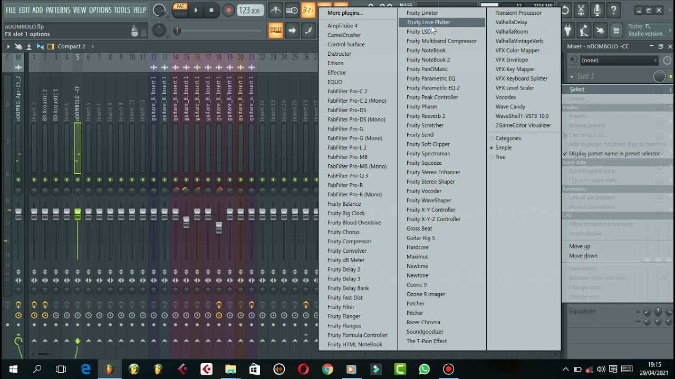The width and height of the screenshot is (675, 379).
Task: Click the kick pedal tempo tapper icon
Action: pos(583,31)
